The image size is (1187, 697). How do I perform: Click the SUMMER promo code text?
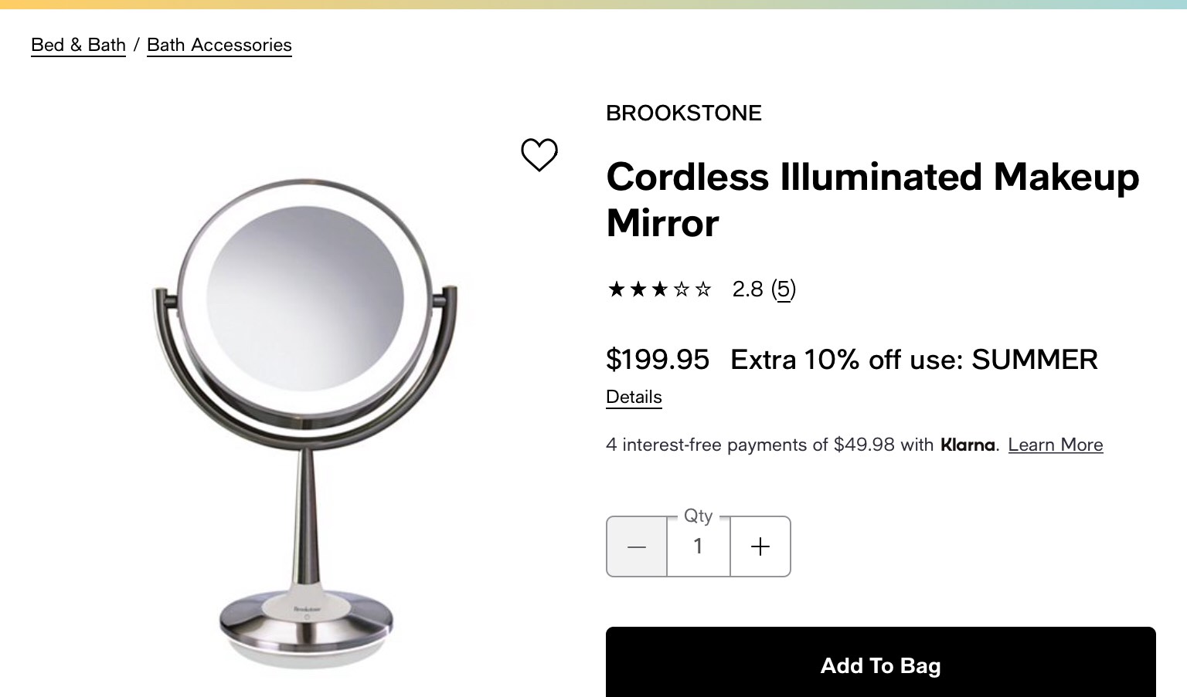(1035, 359)
